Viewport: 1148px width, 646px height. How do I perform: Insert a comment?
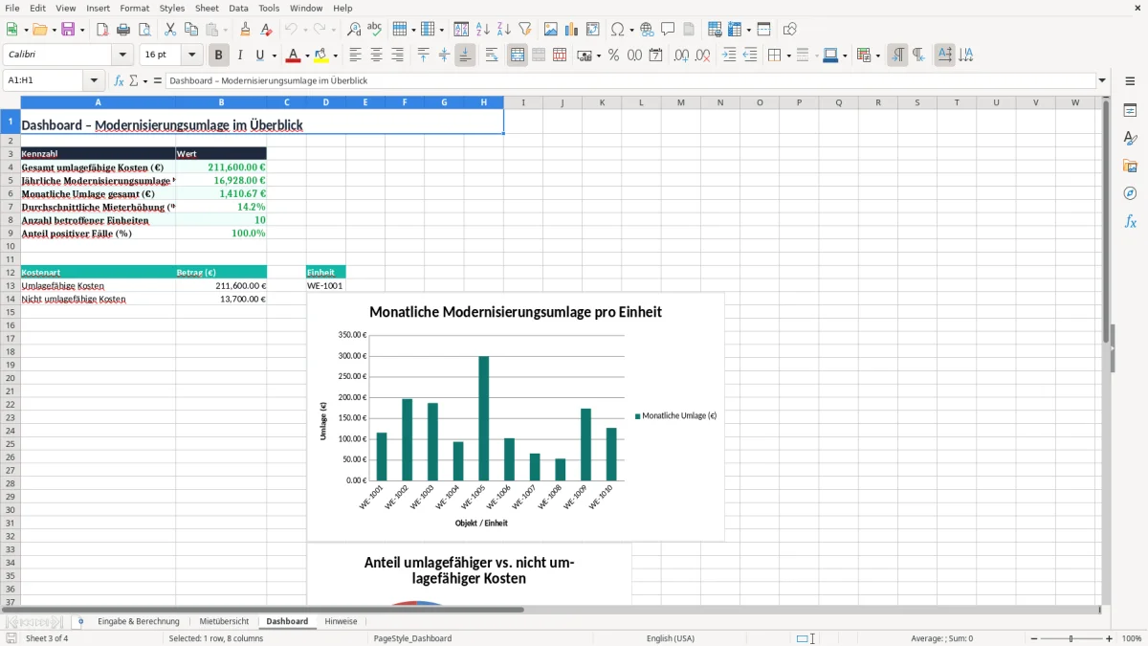coord(669,30)
